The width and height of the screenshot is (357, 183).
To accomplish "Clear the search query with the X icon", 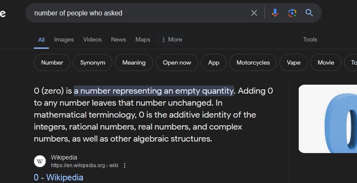I will [x=254, y=13].
